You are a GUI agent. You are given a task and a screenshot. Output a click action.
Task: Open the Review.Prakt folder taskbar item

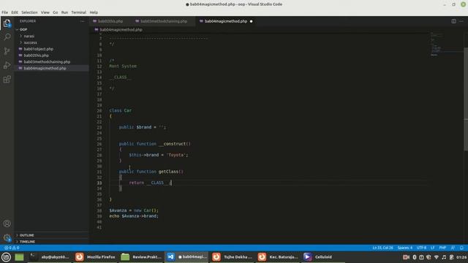pyautogui.click(x=141, y=257)
